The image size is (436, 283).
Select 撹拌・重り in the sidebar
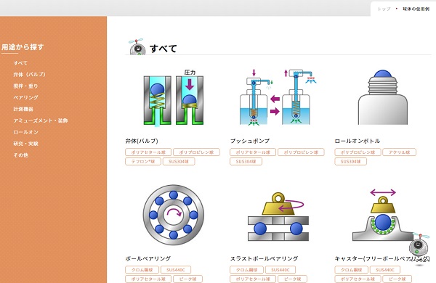click(x=25, y=86)
